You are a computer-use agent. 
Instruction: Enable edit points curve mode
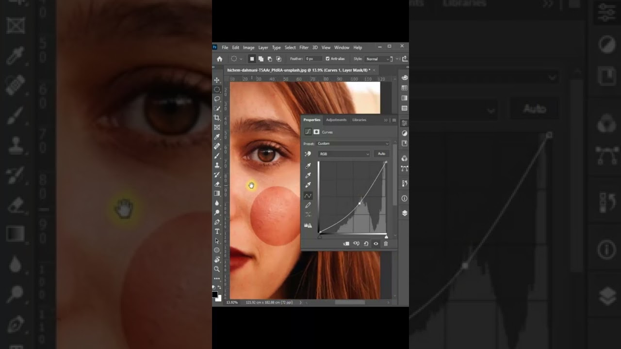(308, 195)
